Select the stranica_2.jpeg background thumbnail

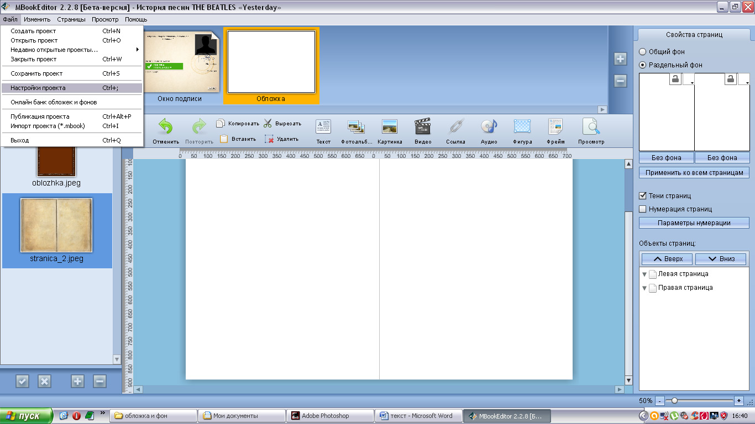click(x=56, y=231)
